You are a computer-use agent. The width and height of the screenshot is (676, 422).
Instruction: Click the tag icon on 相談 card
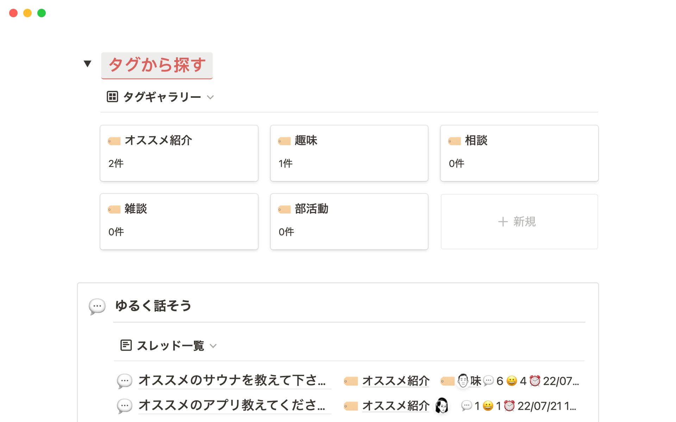(455, 141)
